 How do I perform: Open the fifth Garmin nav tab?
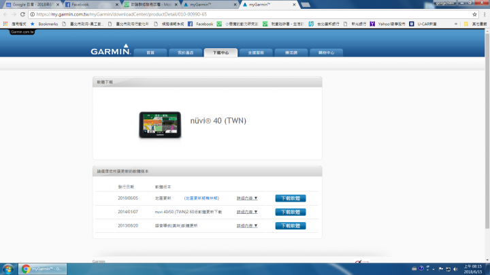click(x=291, y=53)
